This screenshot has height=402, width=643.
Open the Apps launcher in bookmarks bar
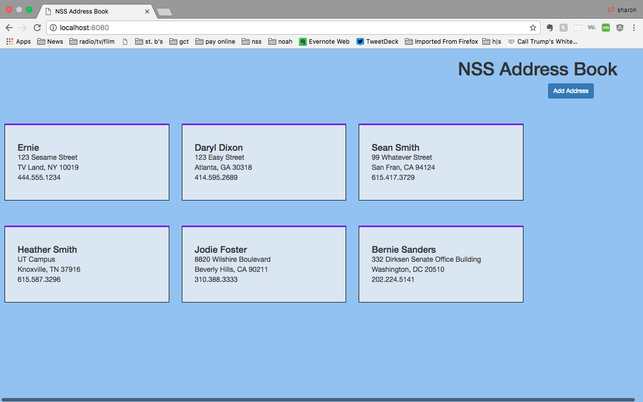(x=18, y=42)
